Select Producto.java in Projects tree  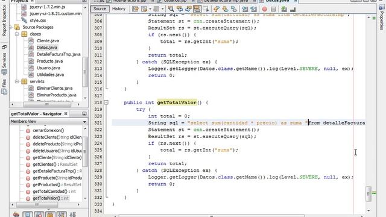tap(49, 61)
